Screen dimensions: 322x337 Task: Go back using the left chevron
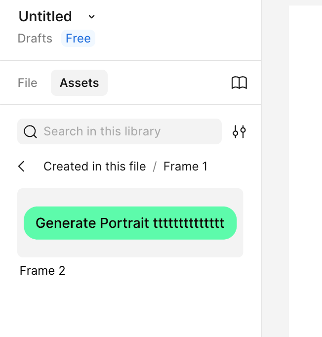pos(21,167)
